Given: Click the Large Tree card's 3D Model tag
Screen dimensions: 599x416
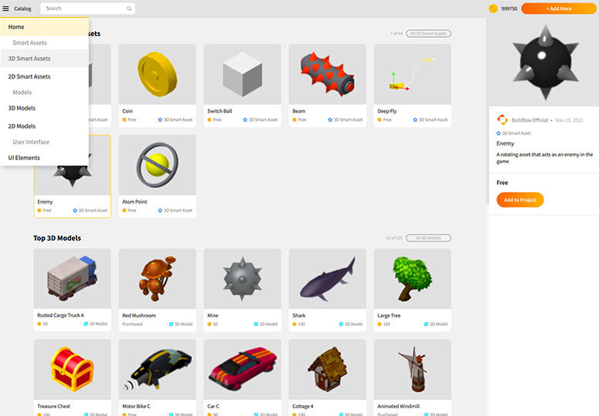Looking at the screenshot, I should [436, 324].
